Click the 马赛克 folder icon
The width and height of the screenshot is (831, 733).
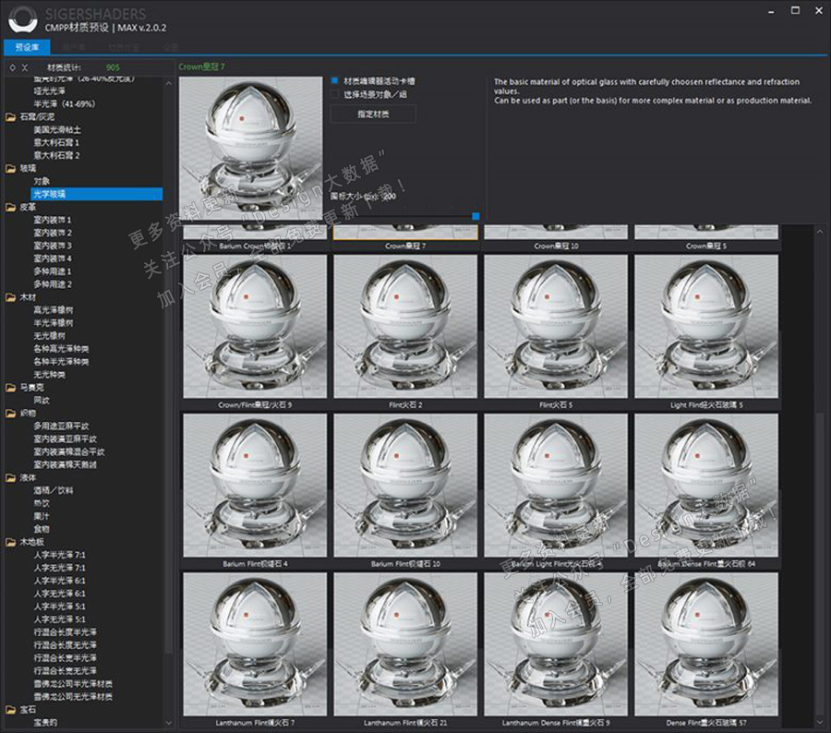click(x=10, y=388)
